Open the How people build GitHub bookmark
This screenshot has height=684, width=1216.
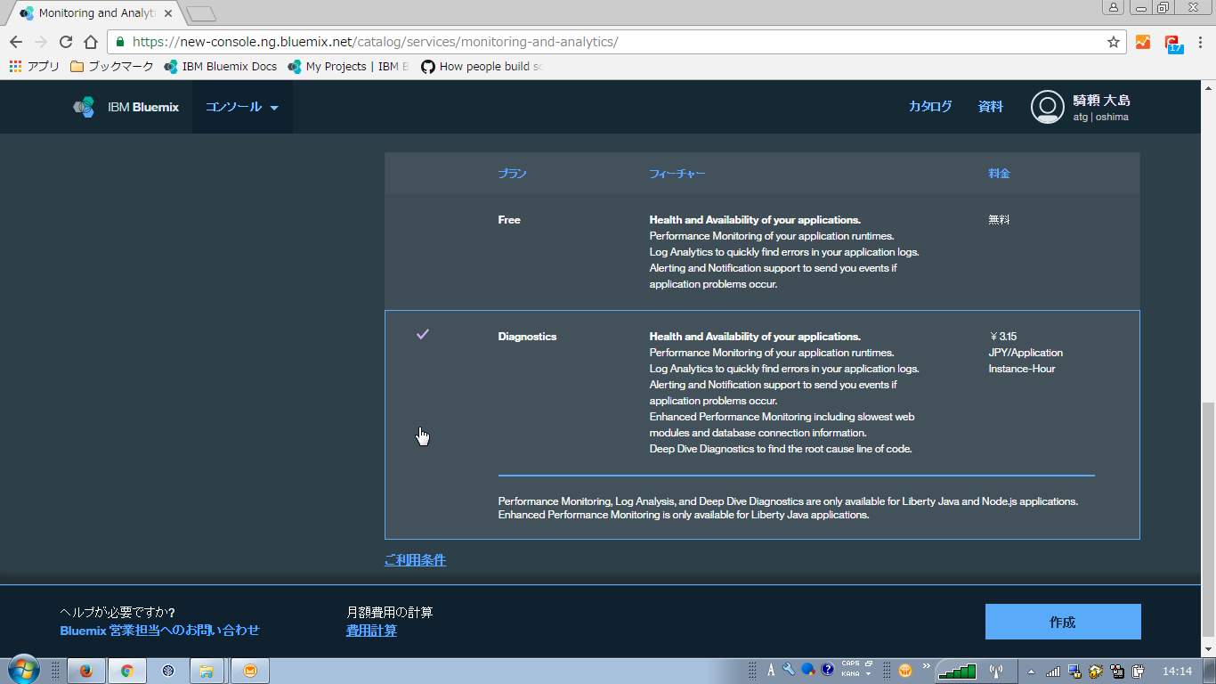point(482,67)
